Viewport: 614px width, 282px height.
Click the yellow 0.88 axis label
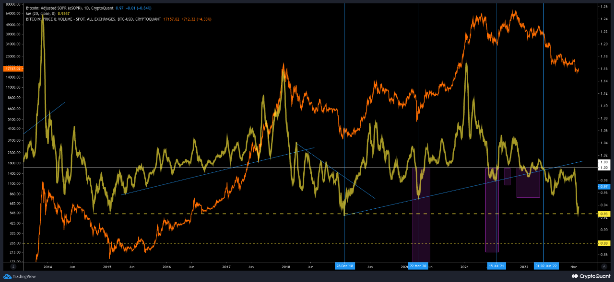tap(604, 243)
